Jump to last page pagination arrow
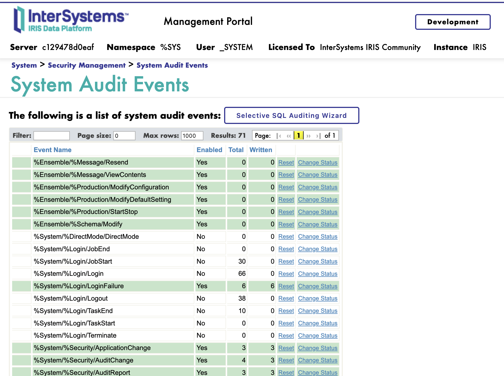 click(x=318, y=136)
